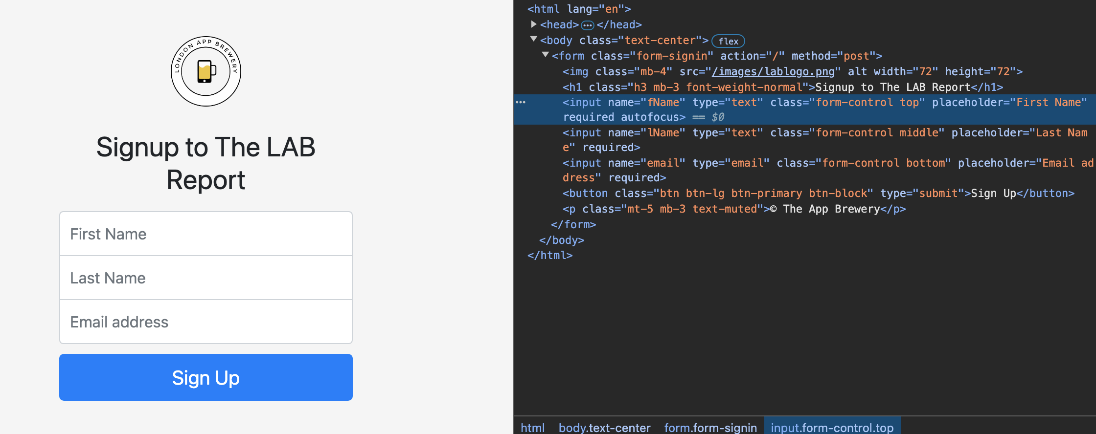Click the blue Sign Up button
Image resolution: width=1096 pixels, height=434 pixels.
[206, 377]
